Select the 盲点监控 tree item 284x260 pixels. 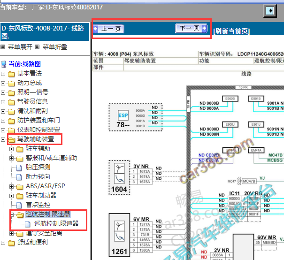[38, 205]
